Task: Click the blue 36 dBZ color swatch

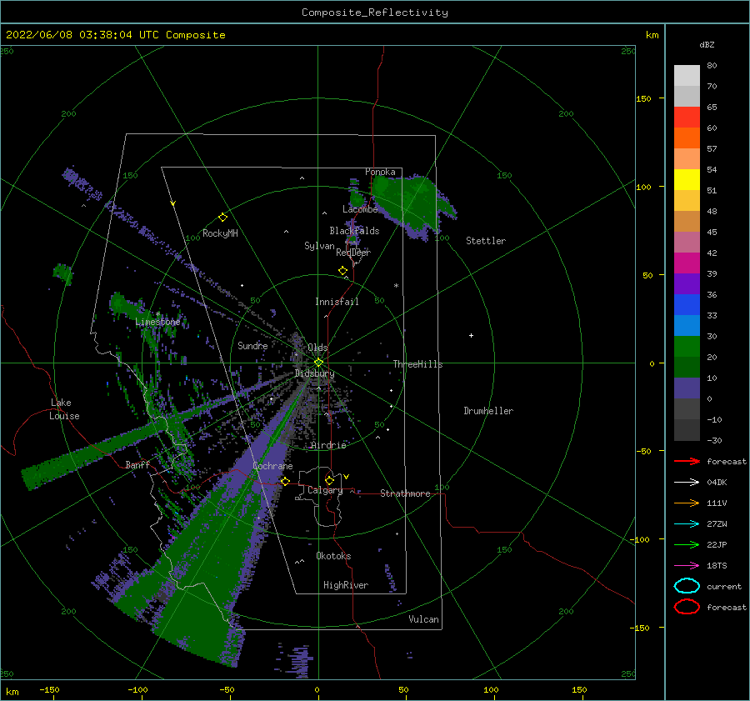Action: (x=687, y=305)
